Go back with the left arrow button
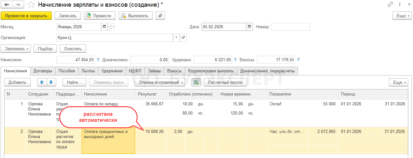Screen dimensions: 413x158 click(7, 5)
